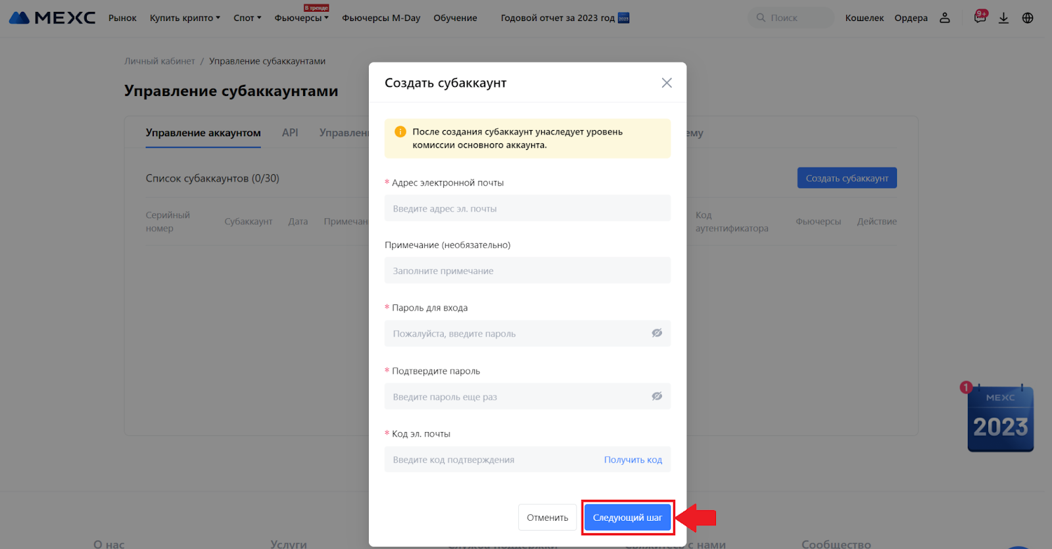1052x549 pixels.
Task: Expand the Спот dropdown menu
Action: point(247,18)
